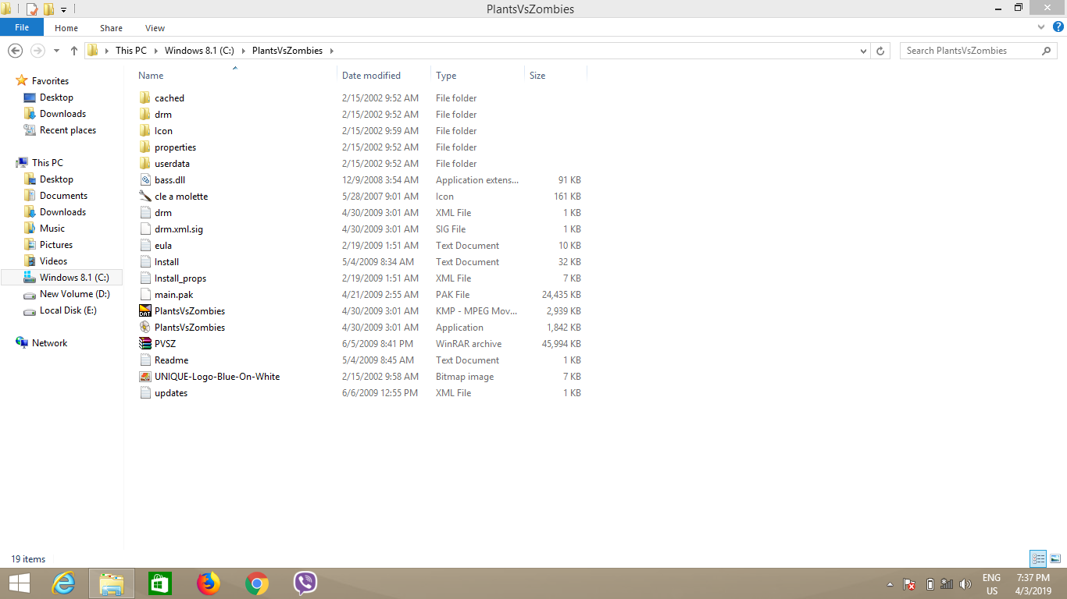Select the properties folder name
The width and height of the screenshot is (1067, 599).
175,147
